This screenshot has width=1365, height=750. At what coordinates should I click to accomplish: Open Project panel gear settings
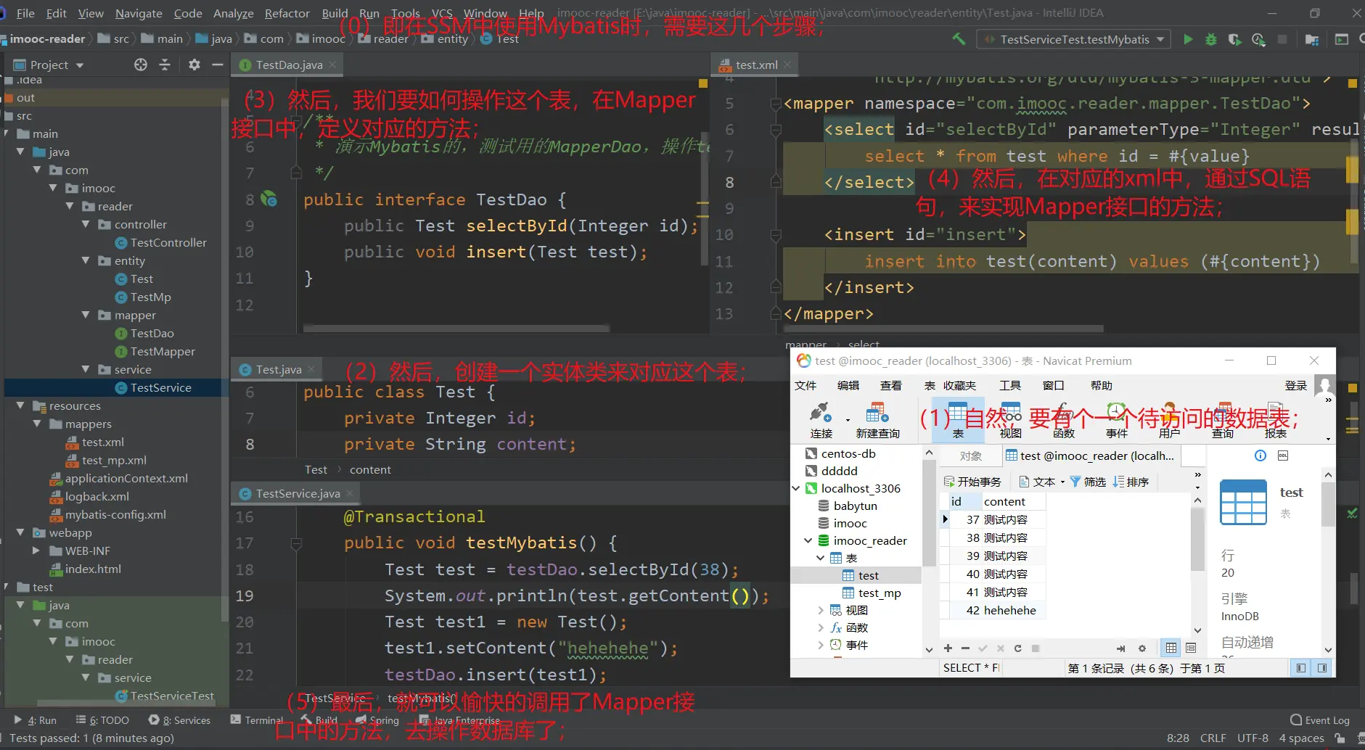pos(194,65)
